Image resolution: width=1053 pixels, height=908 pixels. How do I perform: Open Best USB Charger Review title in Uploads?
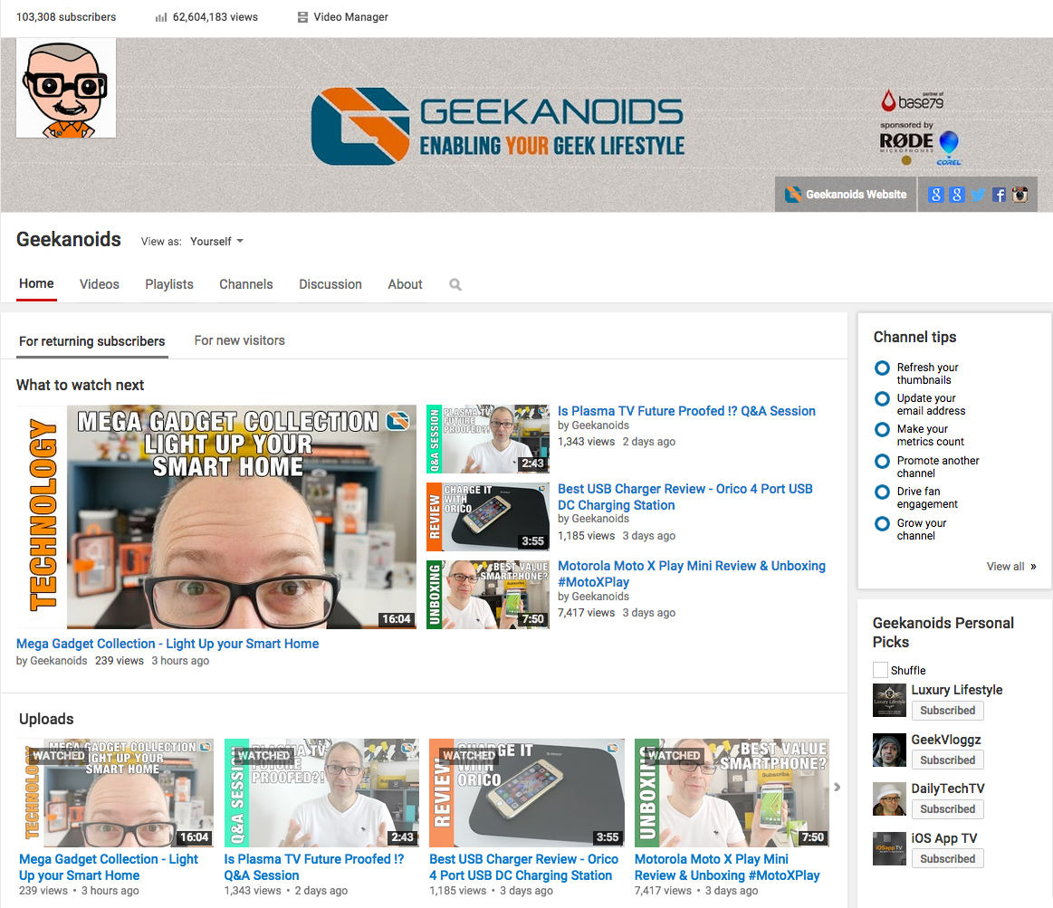tap(524, 867)
